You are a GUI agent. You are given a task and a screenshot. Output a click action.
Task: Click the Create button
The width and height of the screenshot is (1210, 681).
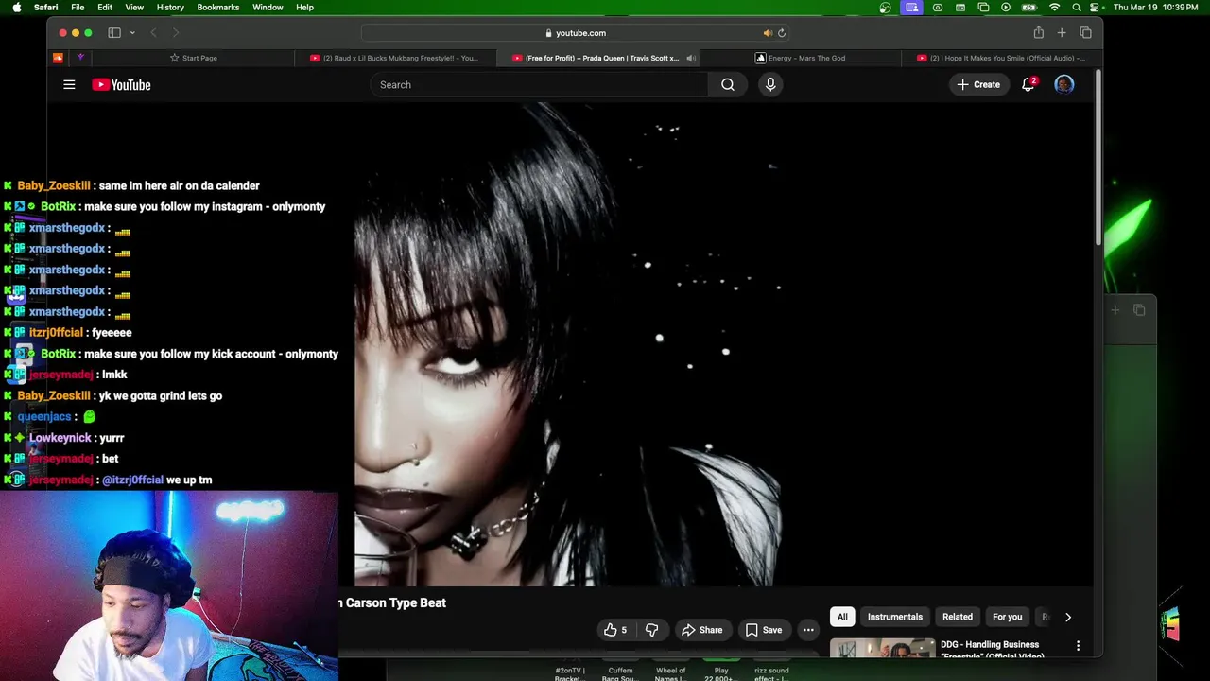(x=978, y=85)
